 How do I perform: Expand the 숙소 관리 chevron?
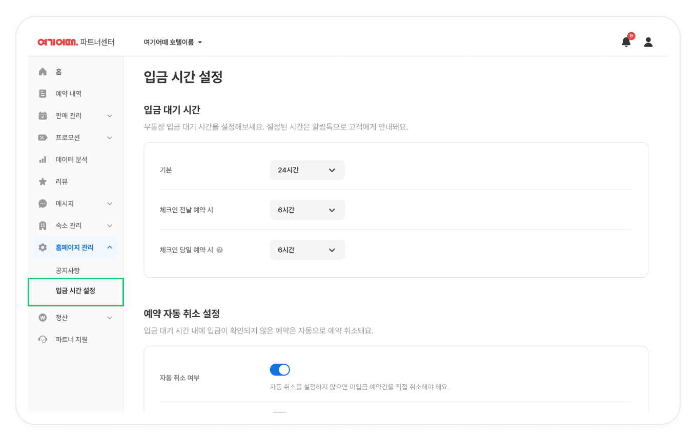[x=110, y=226]
